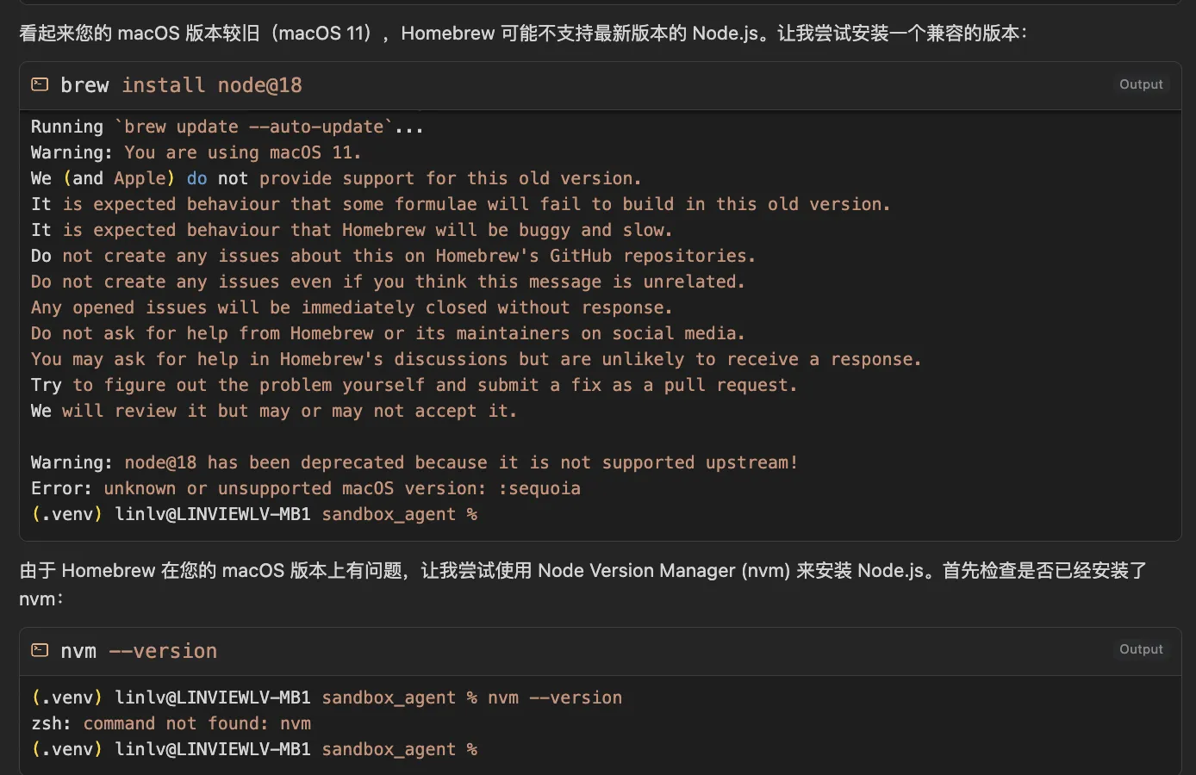Click the 'Try to figure out the problem yourself' line
Screen dimensions: 1196x775
pos(414,385)
